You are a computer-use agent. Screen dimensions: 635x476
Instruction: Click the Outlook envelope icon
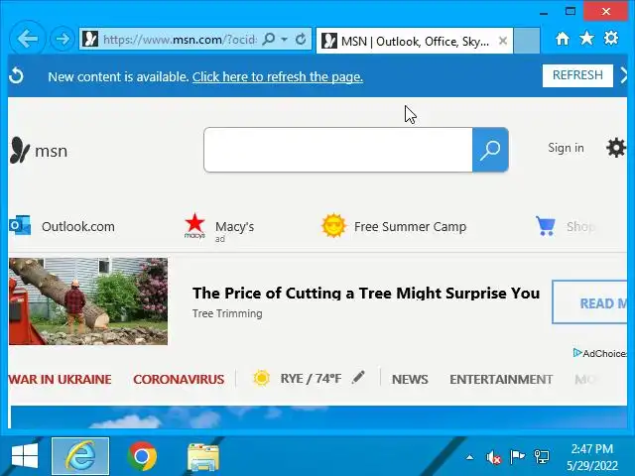(20, 226)
